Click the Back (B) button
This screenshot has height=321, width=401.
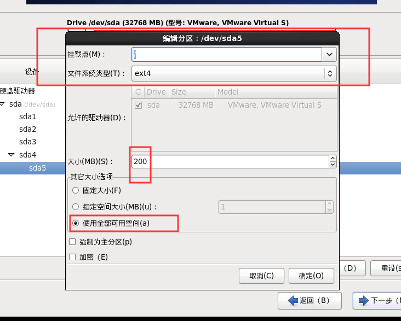tap(310, 301)
